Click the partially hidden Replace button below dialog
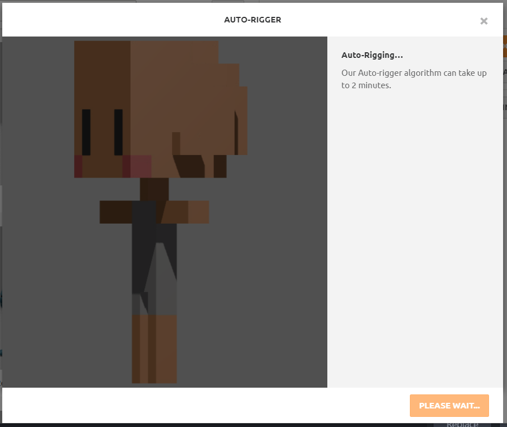The width and height of the screenshot is (507, 427). (x=462, y=424)
